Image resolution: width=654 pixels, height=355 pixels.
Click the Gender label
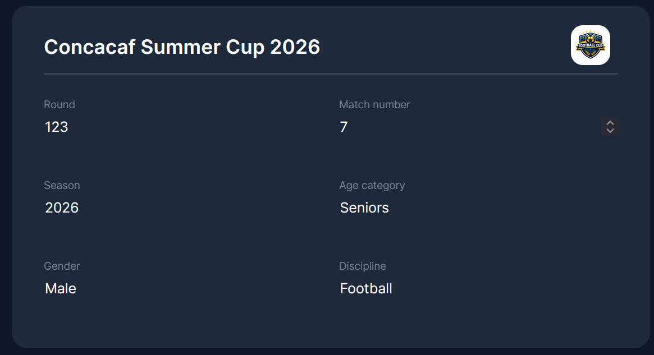(x=62, y=266)
